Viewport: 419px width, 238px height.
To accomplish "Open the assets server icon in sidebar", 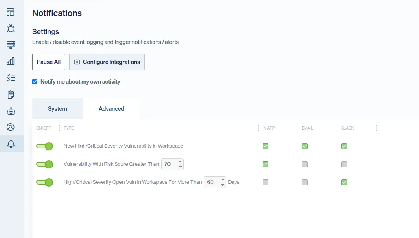I will pos(11,45).
